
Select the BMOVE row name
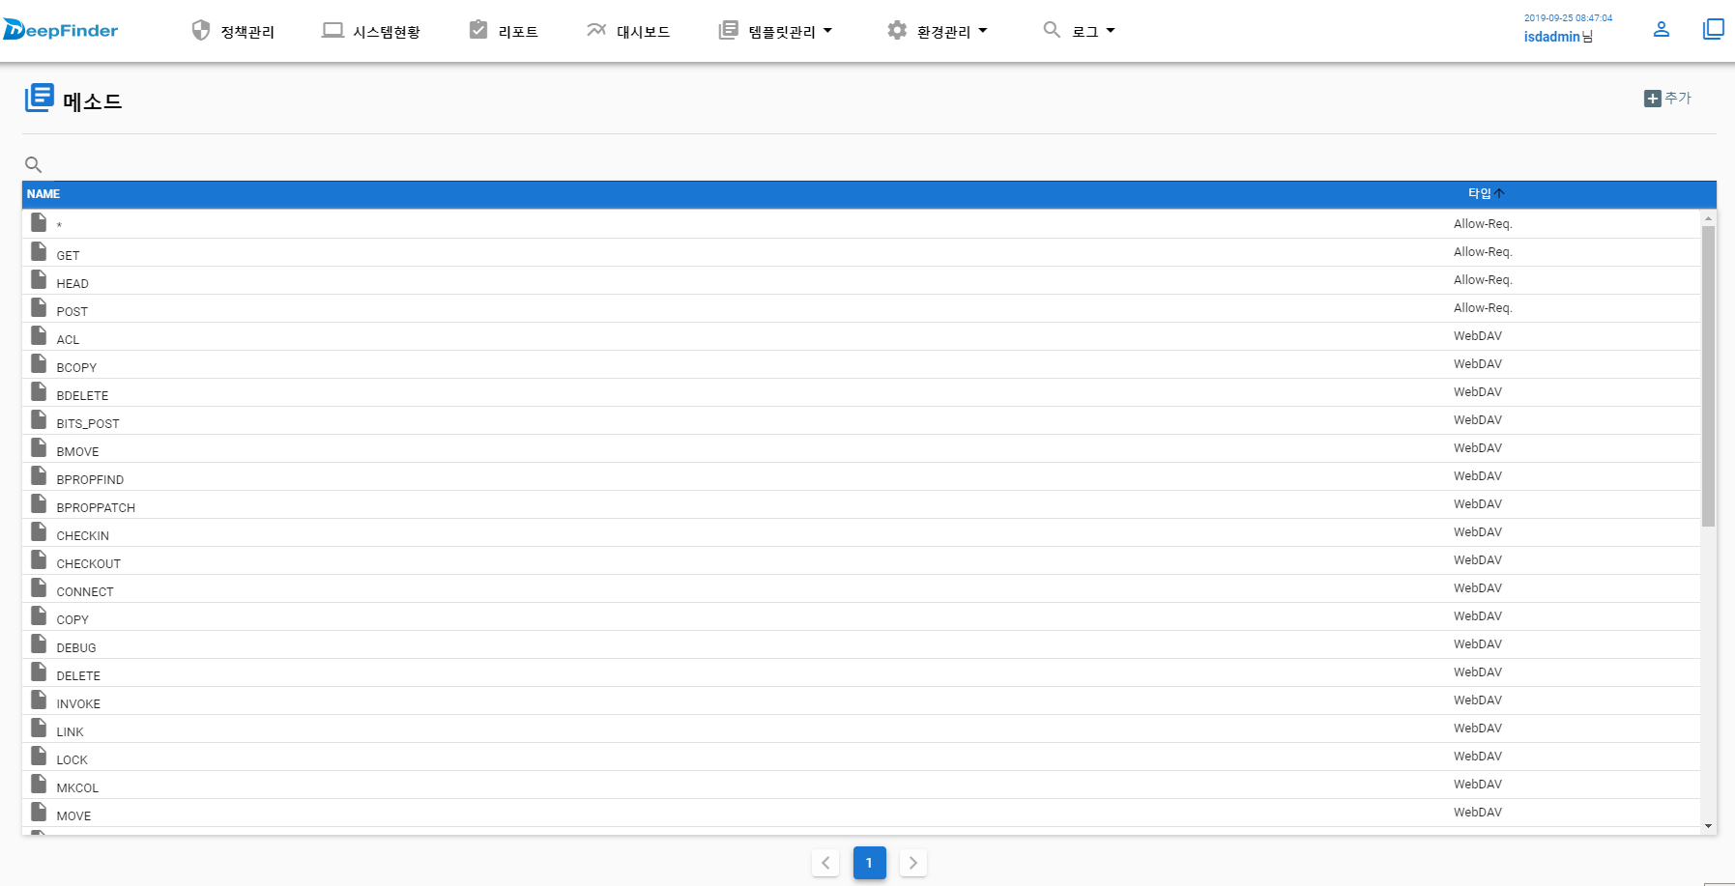pyautogui.click(x=77, y=452)
